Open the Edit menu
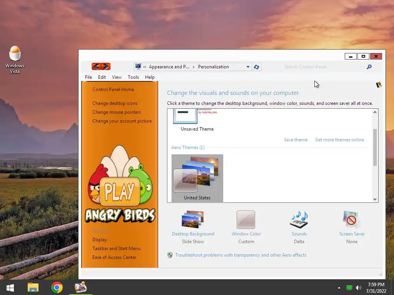The width and height of the screenshot is (394, 295). pos(102,77)
